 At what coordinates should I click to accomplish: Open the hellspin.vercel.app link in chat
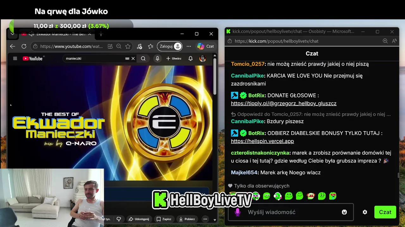pos(262,141)
